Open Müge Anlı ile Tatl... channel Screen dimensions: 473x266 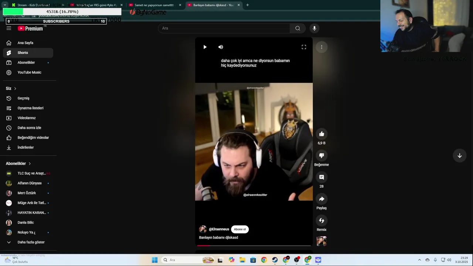coord(28,203)
